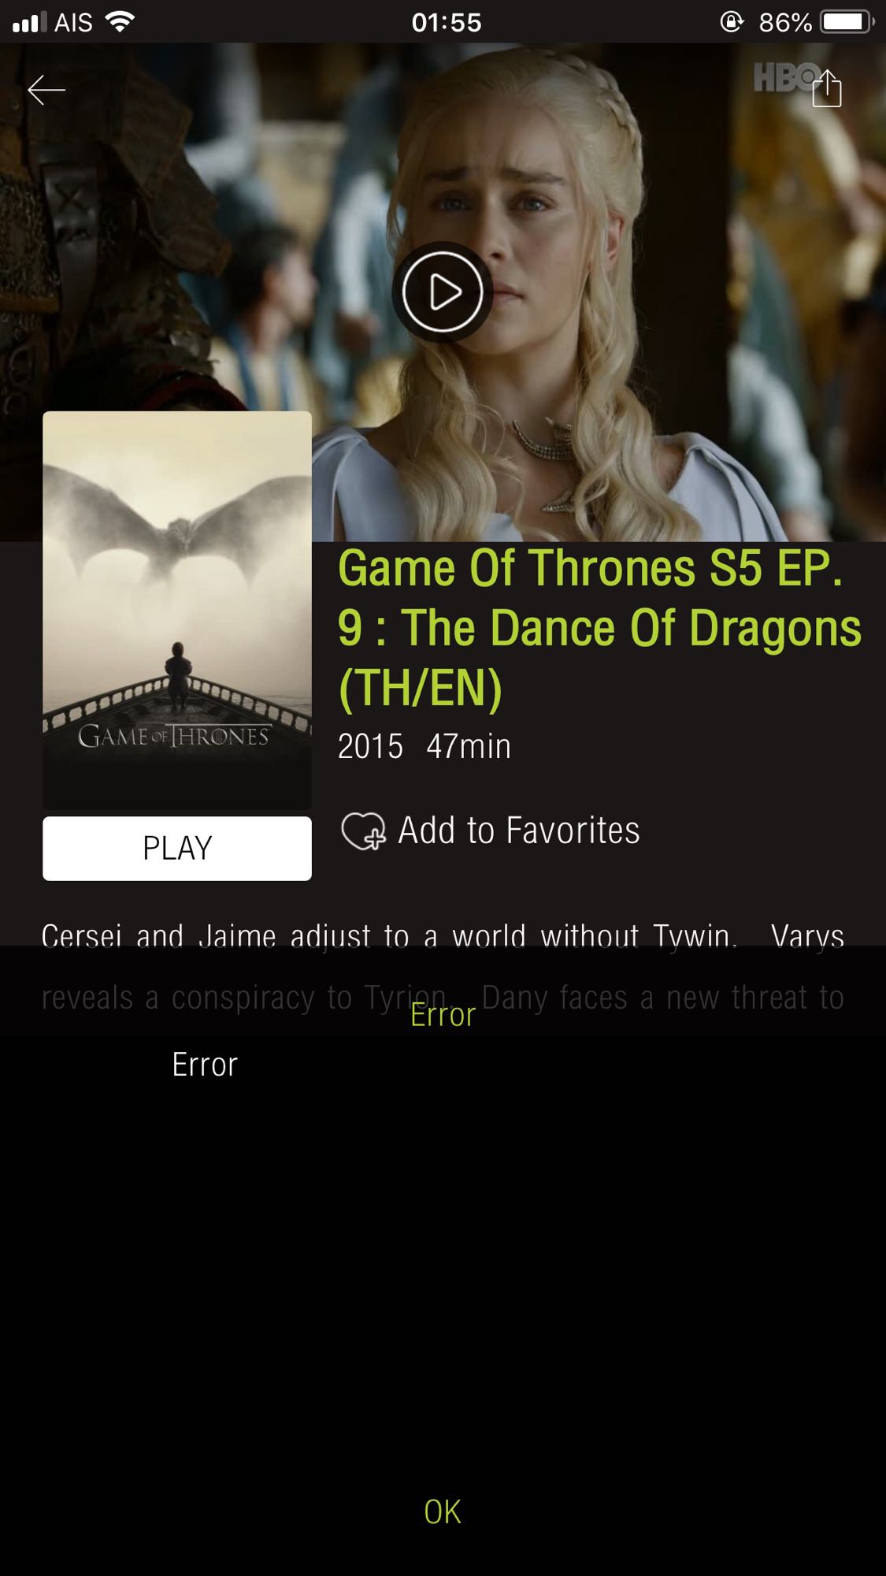This screenshot has height=1576, width=886.
Task: Tap the green Error dialog title
Action: click(443, 1015)
